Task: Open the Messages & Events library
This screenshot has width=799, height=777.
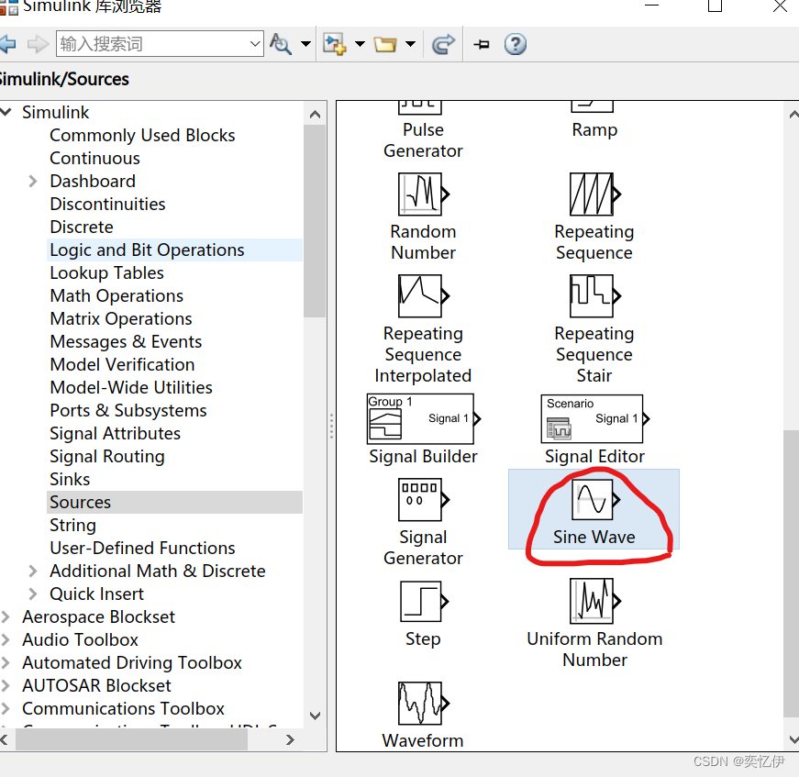Action: 126,341
